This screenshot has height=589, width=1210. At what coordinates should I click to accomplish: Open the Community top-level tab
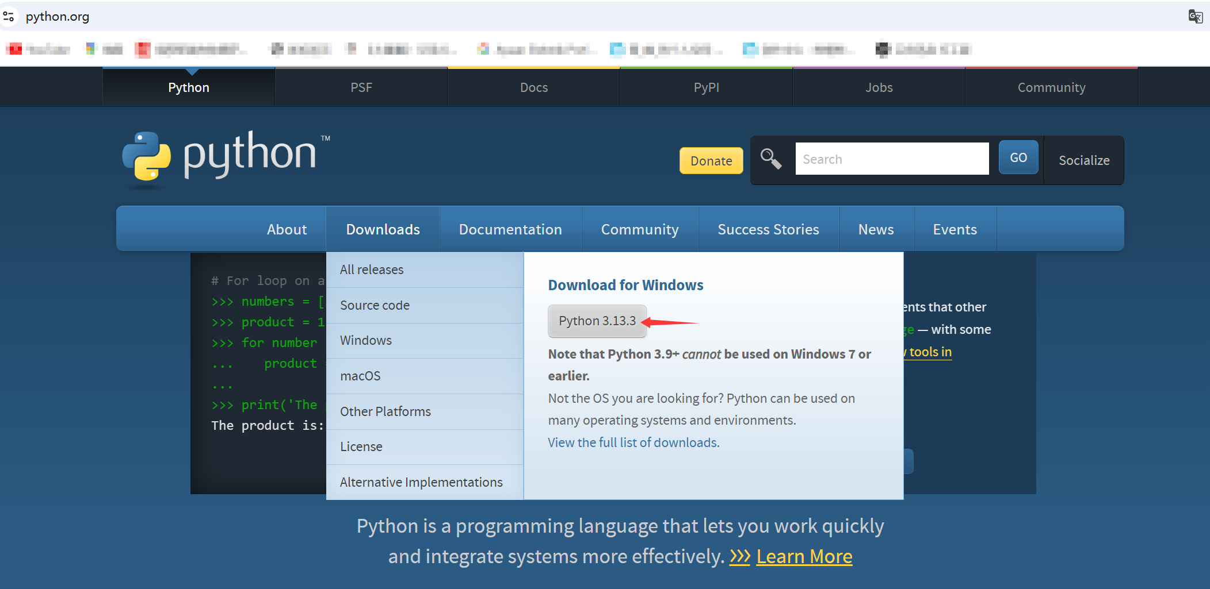[1052, 87]
